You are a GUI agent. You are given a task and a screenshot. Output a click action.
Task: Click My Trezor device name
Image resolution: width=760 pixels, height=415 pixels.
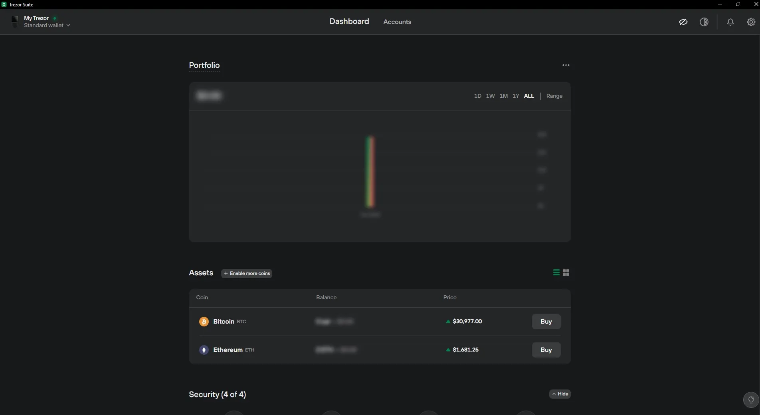tap(36, 18)
